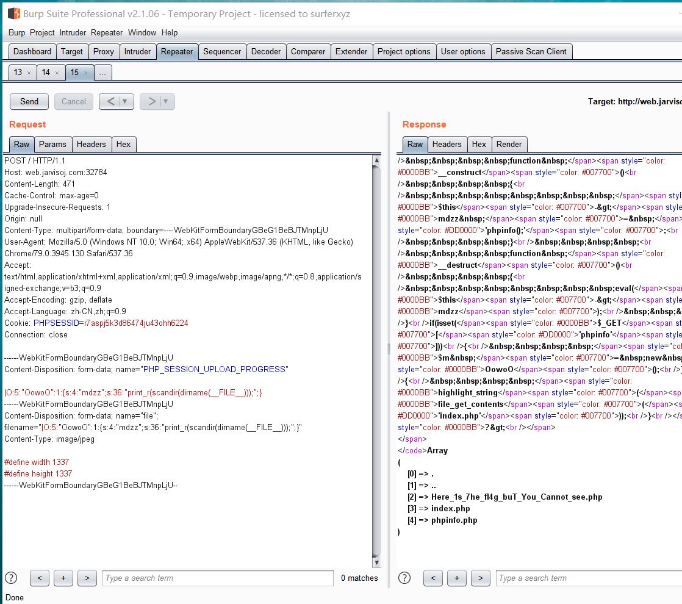This screenshot has width=682, height=604.
Task: Click Here_1s_7he_fl4g_buT_You_Cannot_see.php in response
Action: click(x=517, y=497)
